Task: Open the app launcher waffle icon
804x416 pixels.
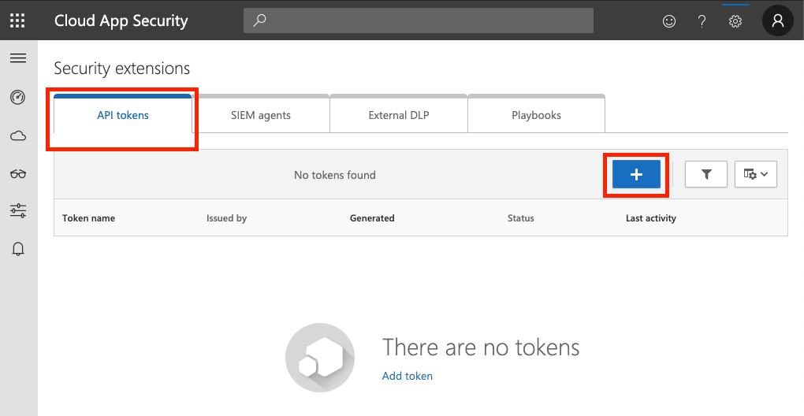Action: point(17,20)
